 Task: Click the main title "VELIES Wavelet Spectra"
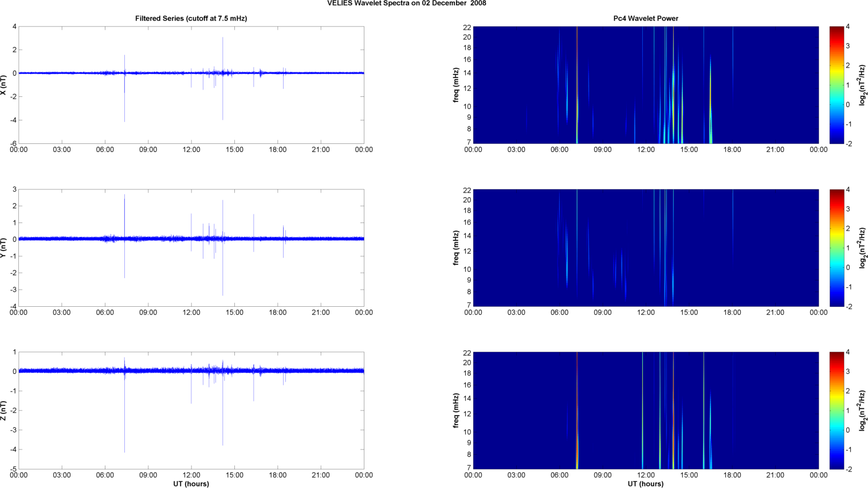(406, 3)
